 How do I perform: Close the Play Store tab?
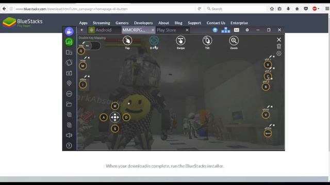point(187,30)
